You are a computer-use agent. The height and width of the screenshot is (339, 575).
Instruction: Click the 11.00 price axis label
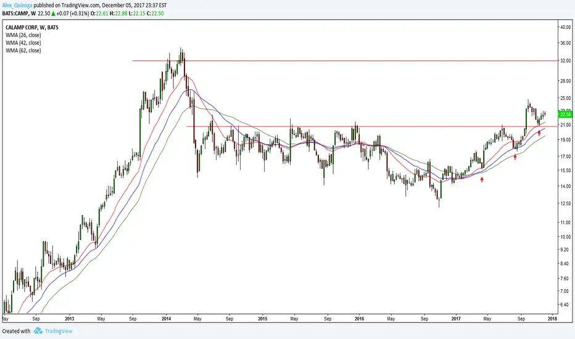[565, 223]
